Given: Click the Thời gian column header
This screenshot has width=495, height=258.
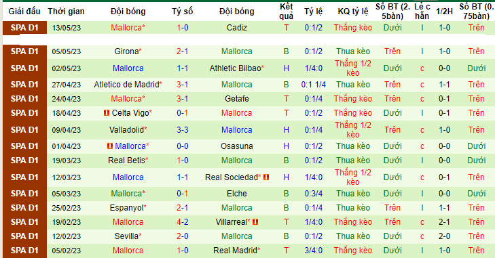Looking at the screenshot, I should 67,12.
